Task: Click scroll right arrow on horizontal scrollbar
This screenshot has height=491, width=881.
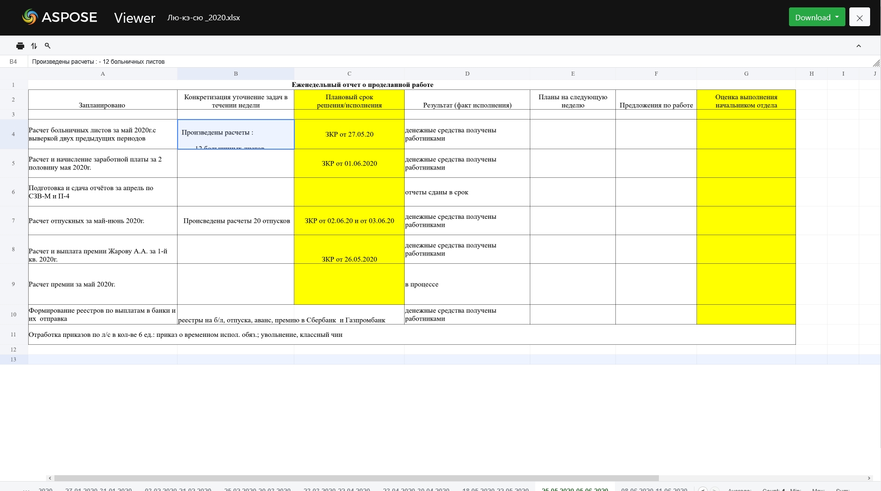Action: click(x=869, y=478)
